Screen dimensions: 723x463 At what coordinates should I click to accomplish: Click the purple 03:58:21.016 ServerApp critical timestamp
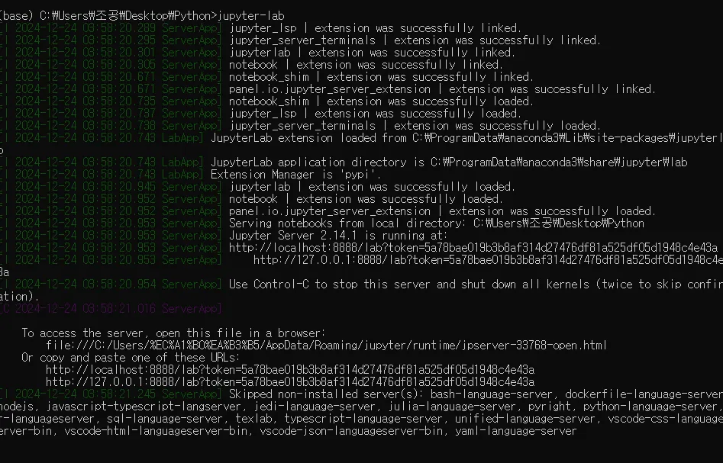click(111, 309)
